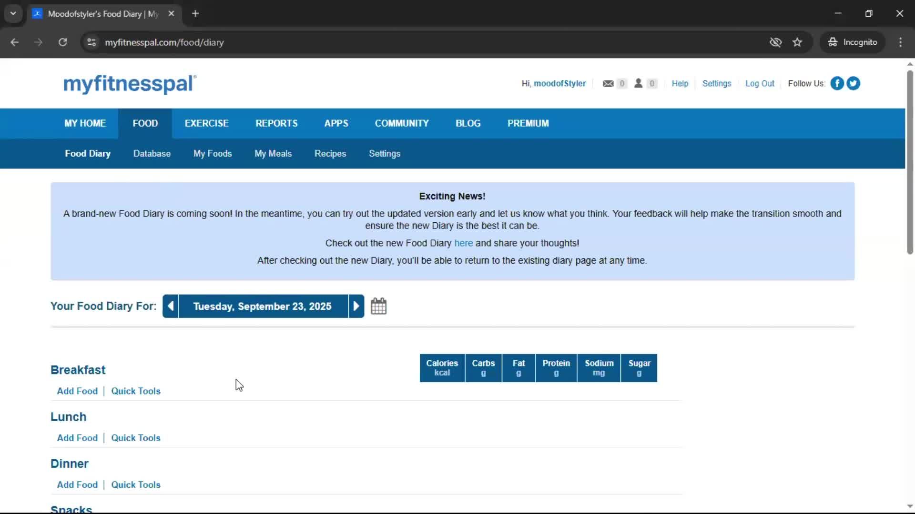Image resolution: width=915 pixels, height=514 pixels.
Task: Click the browser back arrow
Action: click(14, 42)
